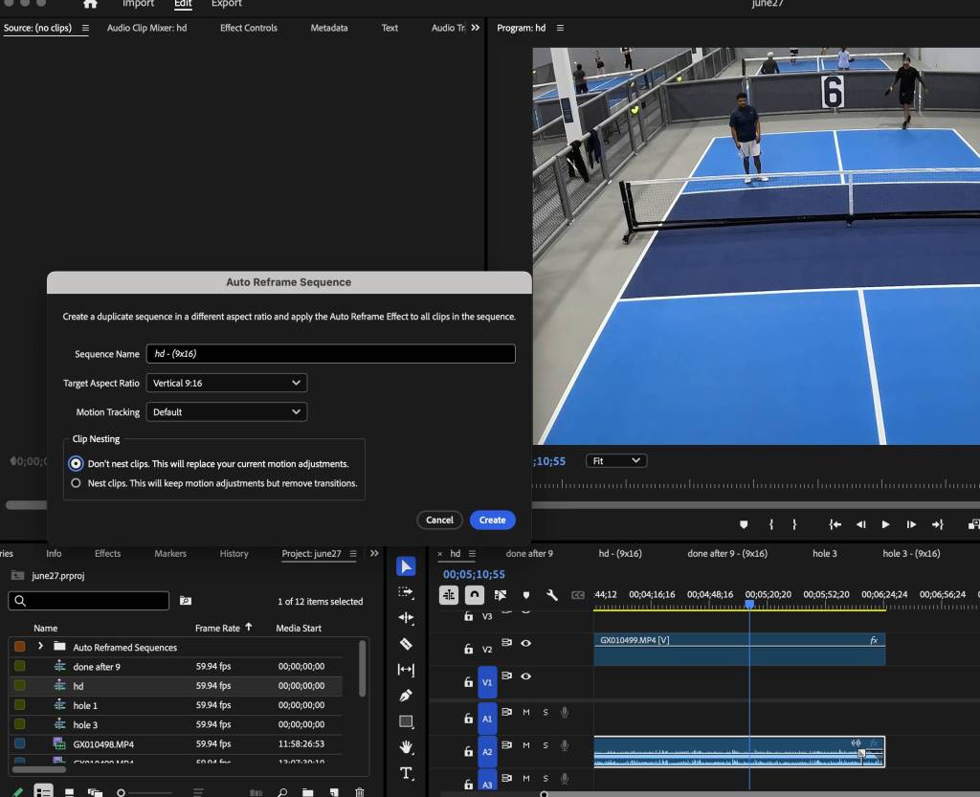Create new search bin from query

click(186, 600)
